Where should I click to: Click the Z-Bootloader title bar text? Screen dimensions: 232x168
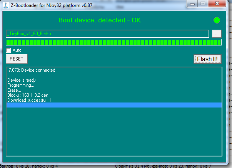coord(52,5)
